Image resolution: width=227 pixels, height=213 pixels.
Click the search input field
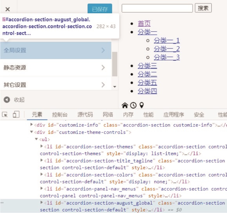click(x=157, y=8)
